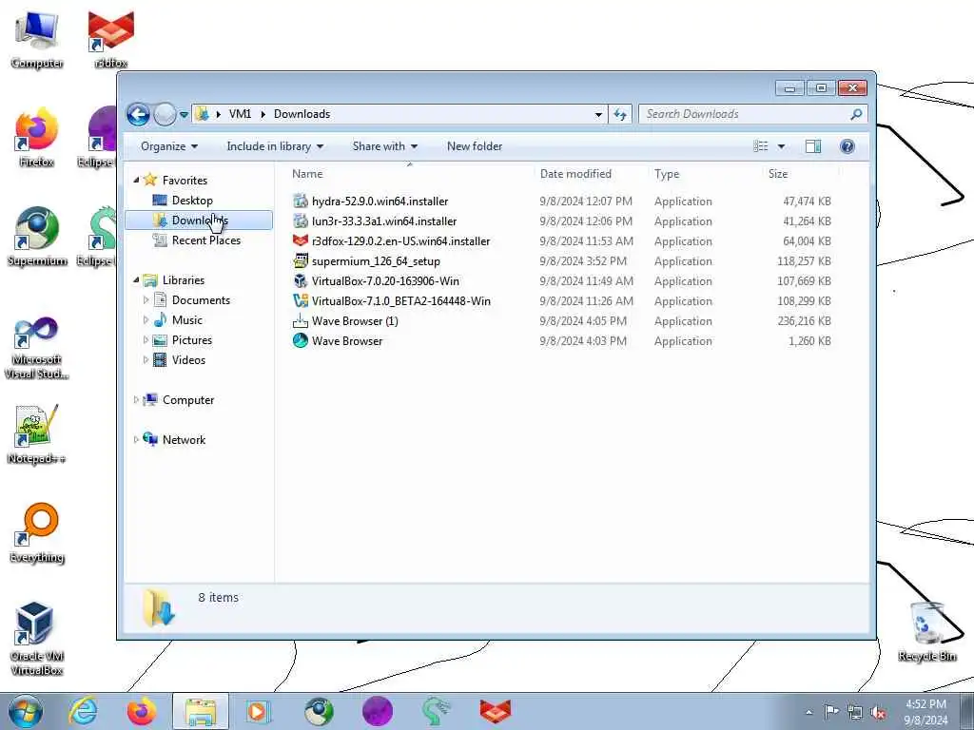The image size is (974, 730).
Task: Collapse the Libraries tree group
Action: click(x=137, y=280)
